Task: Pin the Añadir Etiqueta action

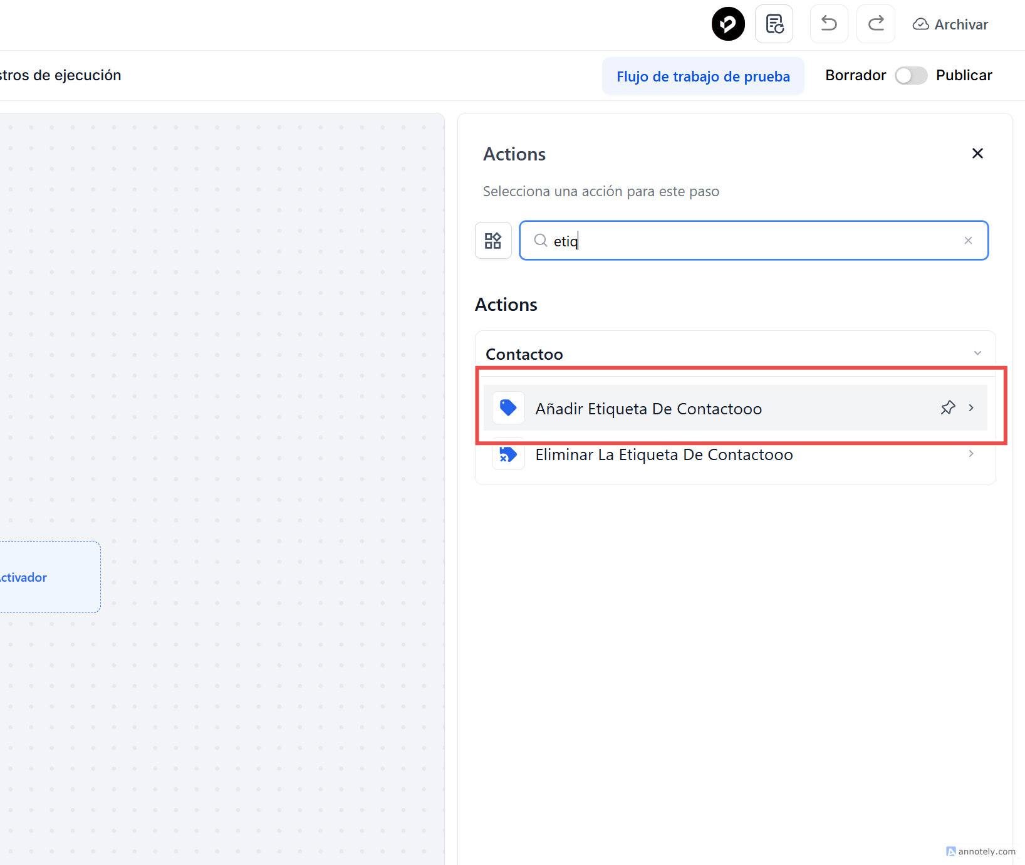Action: [x=948, y=408]
